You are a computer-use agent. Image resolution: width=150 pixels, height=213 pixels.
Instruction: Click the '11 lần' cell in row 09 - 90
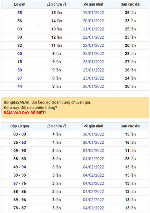pos(130,151)
